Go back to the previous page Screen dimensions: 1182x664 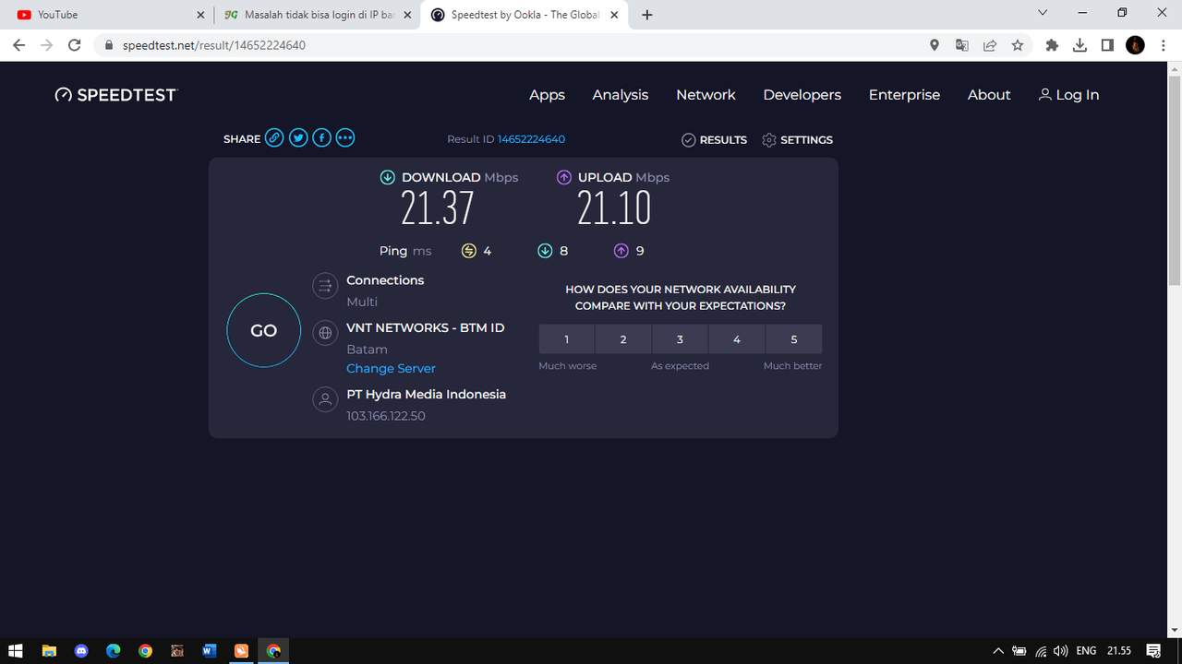[x=19, y=45]
